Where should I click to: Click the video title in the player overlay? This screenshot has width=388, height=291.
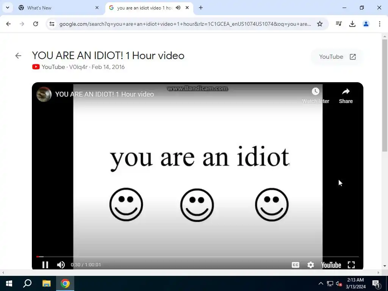pos(105,94)
